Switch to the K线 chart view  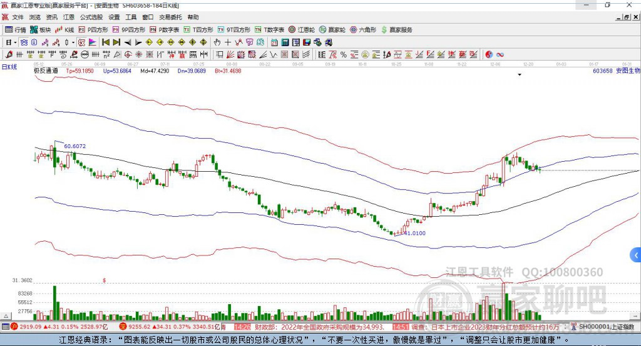[x=64, y=30]
